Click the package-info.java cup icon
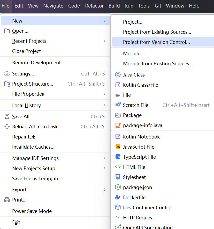 118,125
